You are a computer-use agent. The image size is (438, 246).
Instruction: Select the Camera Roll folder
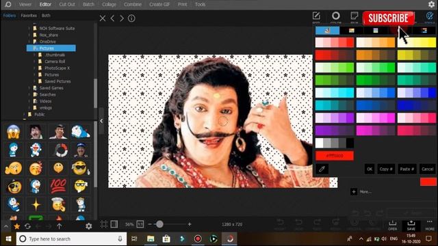point(55,61)
